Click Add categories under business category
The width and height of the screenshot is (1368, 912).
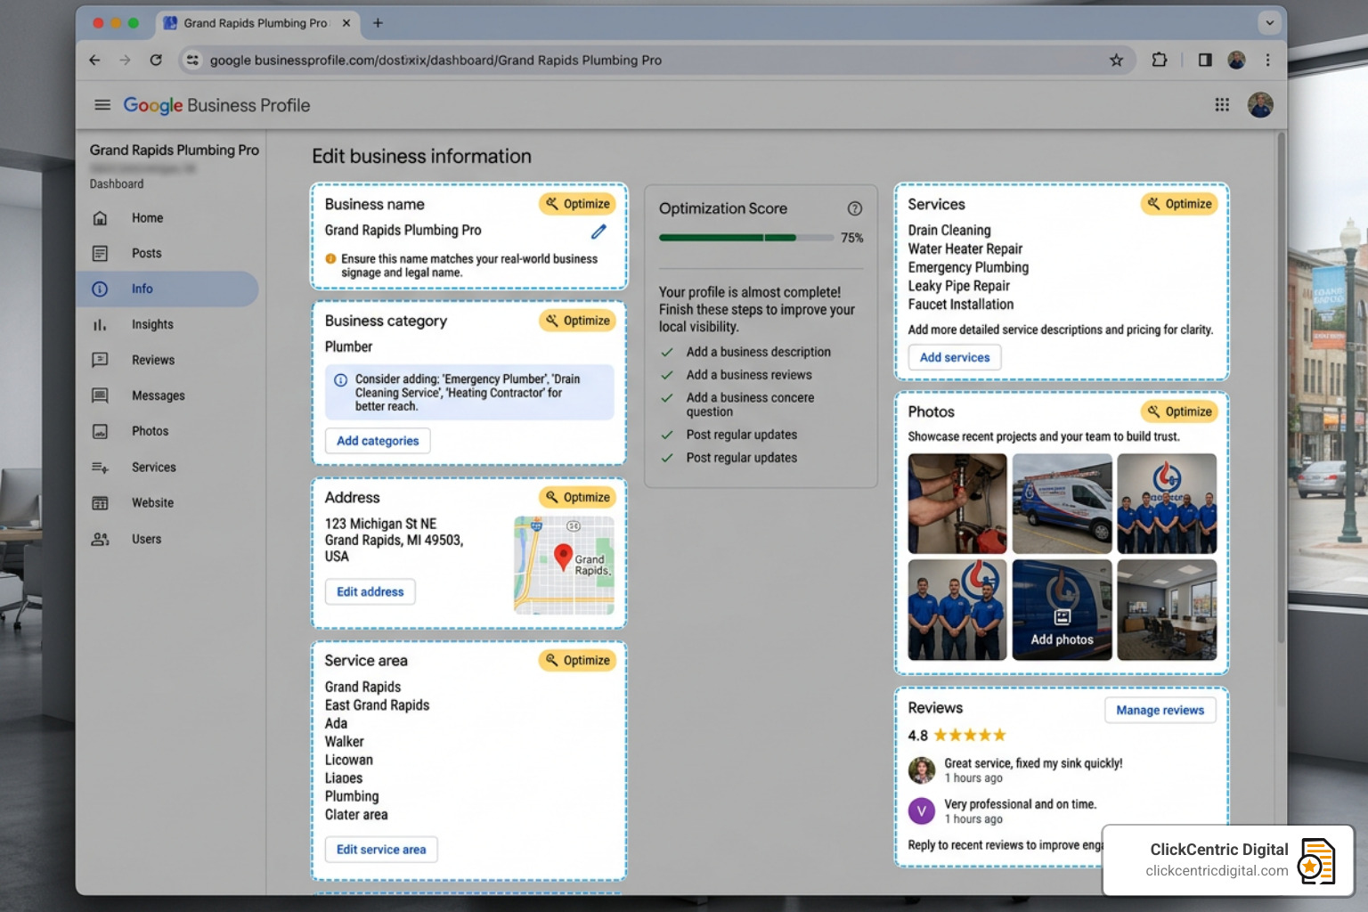[x=377, y=440]
